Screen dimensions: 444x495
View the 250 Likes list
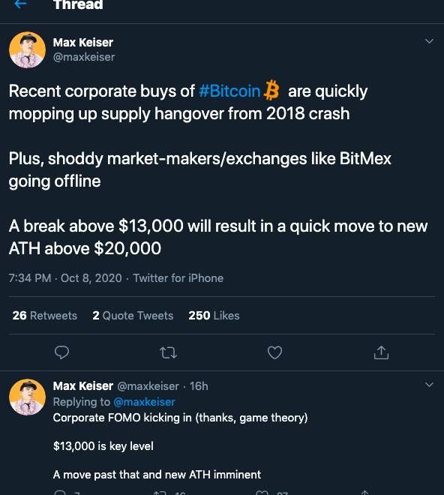coord(214,315)
